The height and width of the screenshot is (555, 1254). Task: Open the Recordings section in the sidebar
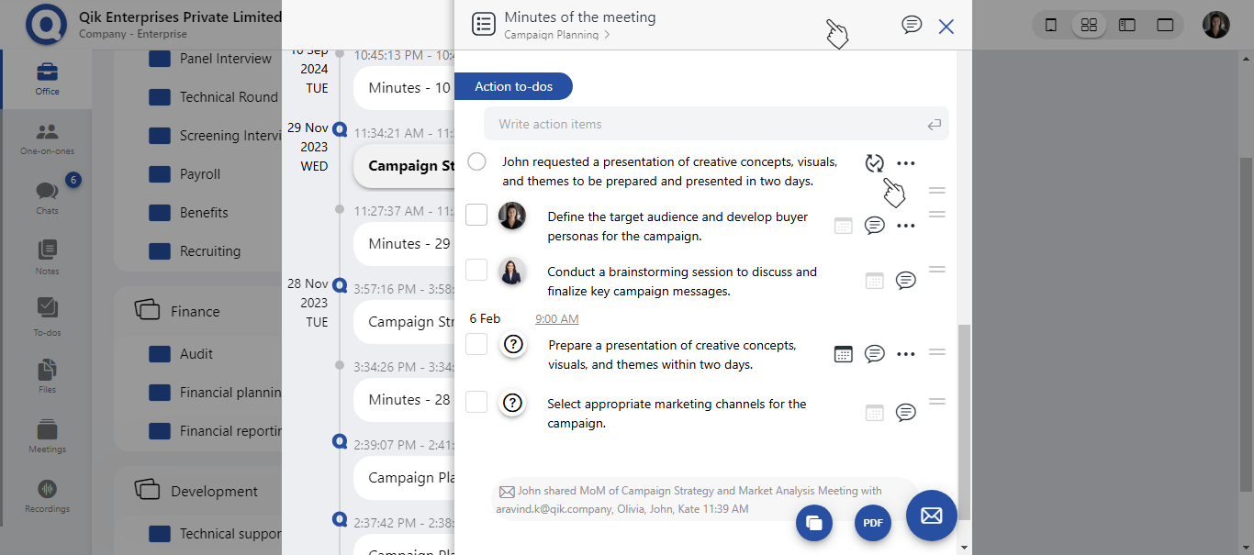[x=47, y=495]
